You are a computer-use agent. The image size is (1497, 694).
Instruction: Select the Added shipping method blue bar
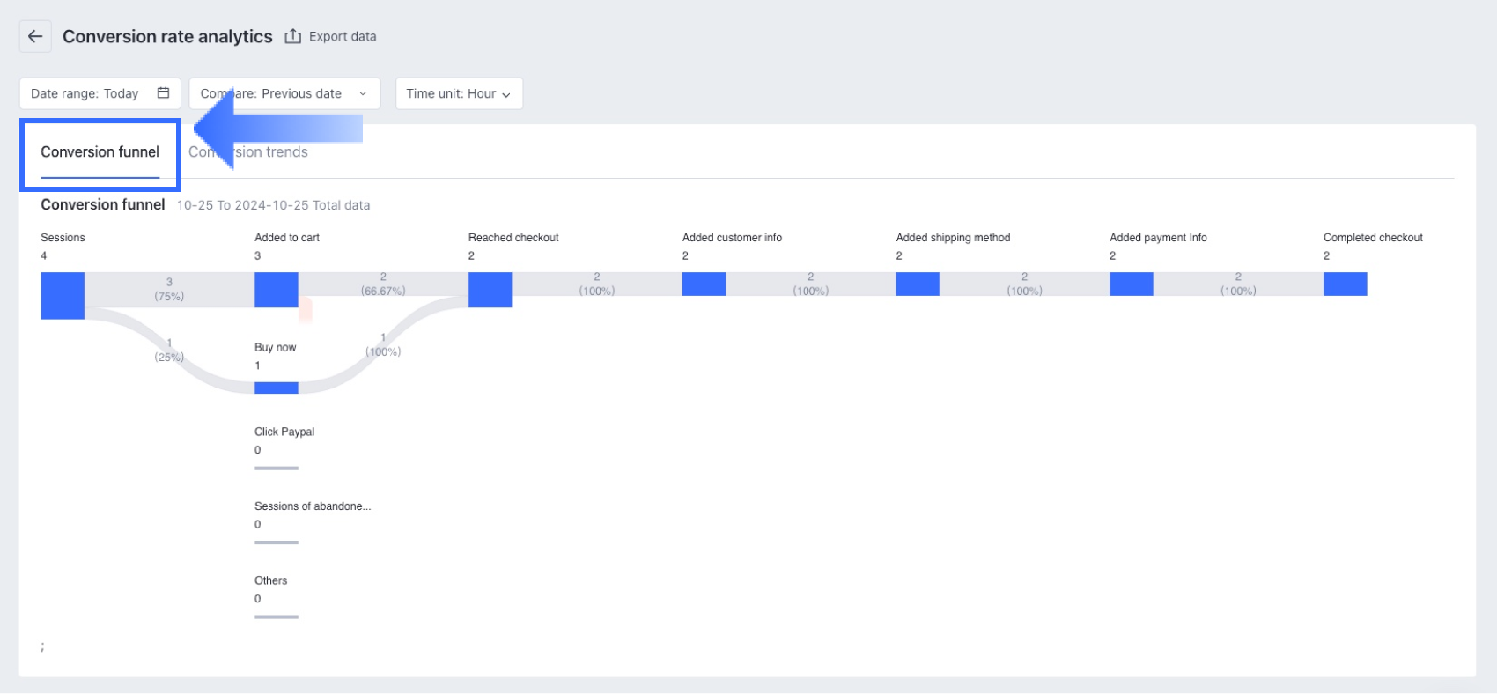(918, 284)
